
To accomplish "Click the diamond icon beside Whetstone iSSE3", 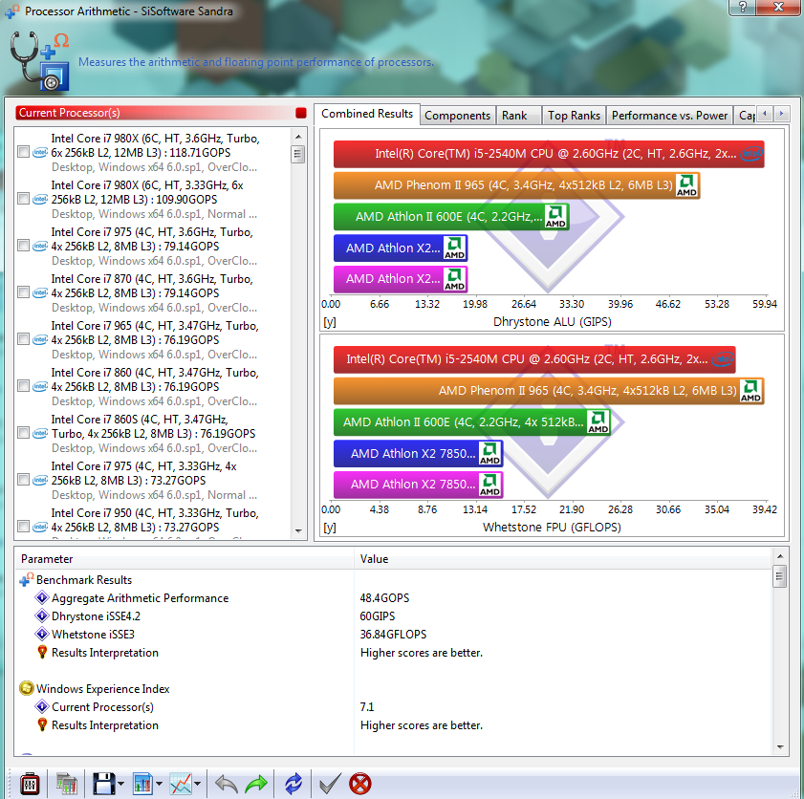I will point(41,634).
